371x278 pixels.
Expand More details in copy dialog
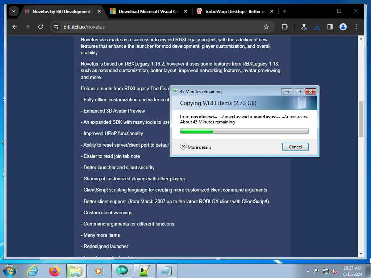point(196,147)
